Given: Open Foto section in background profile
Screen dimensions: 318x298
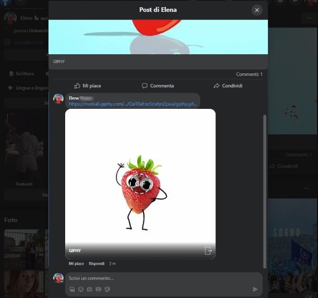Looking at the screenshot, I should (x=11, y=220).
